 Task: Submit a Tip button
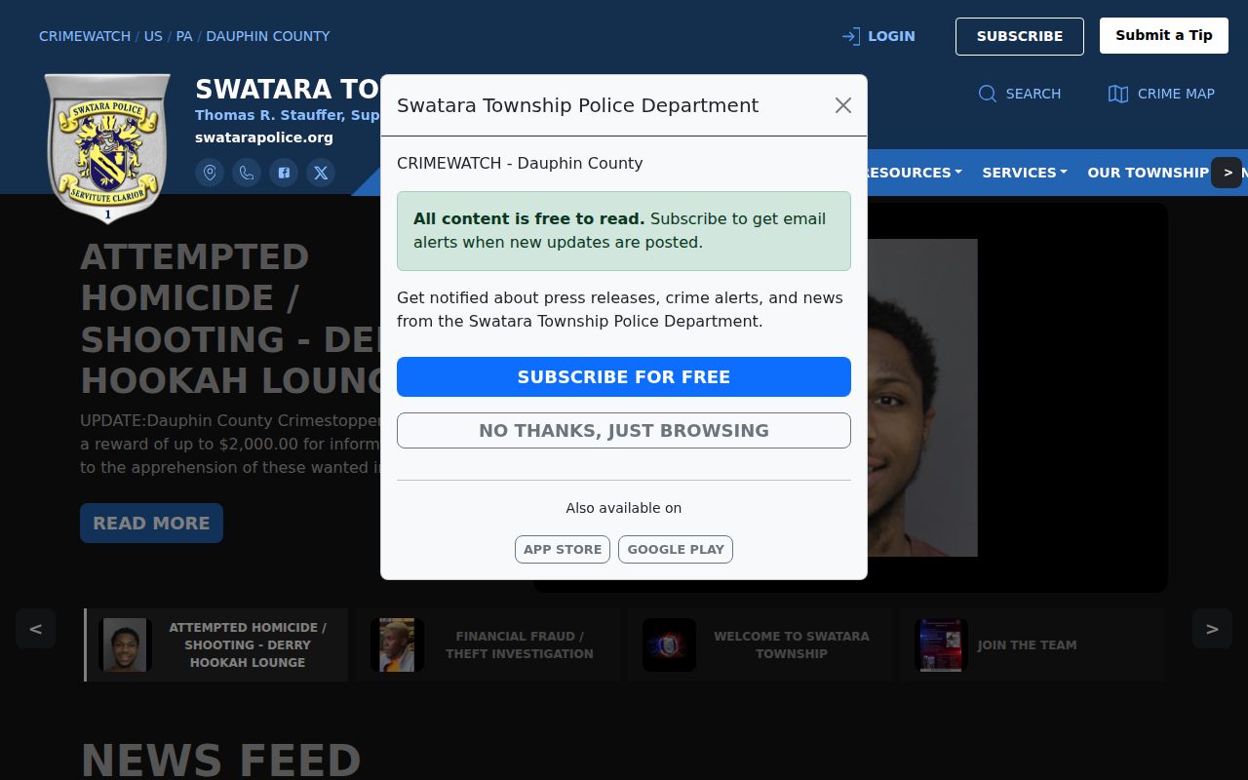tap(1164, 35)
